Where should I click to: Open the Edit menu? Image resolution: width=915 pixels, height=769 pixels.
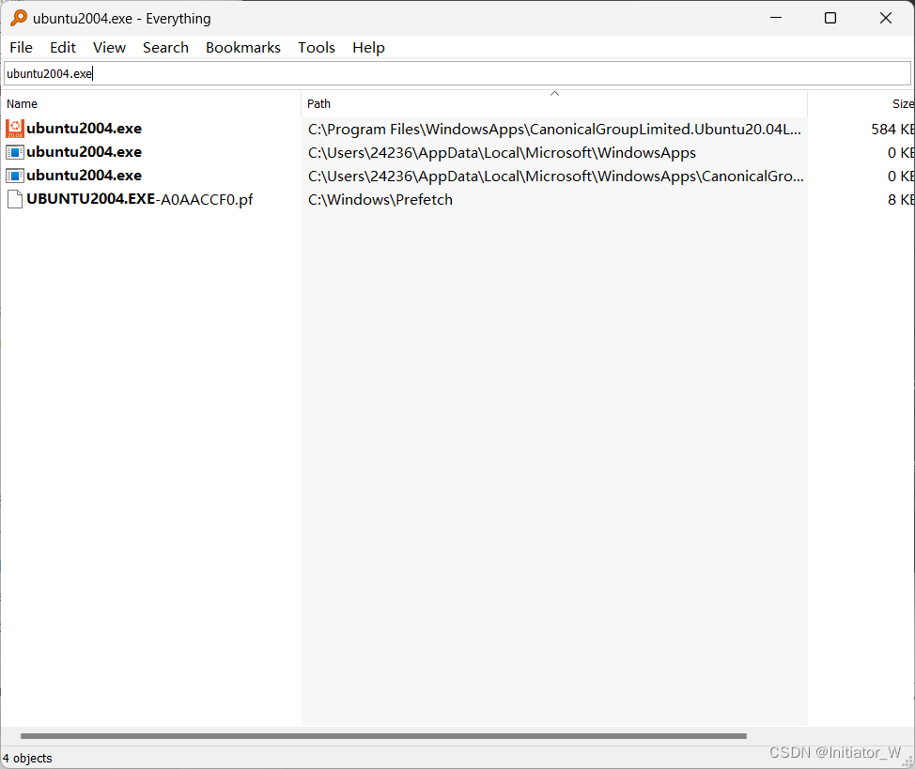tap(62, 47)
